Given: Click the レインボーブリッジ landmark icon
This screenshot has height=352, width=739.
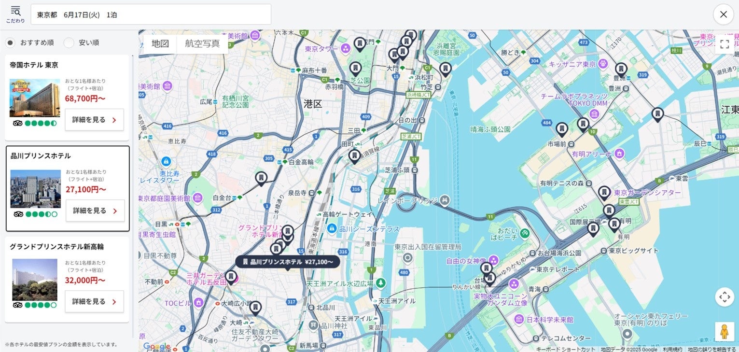Looking at the screenshot, I should point(445,199).
